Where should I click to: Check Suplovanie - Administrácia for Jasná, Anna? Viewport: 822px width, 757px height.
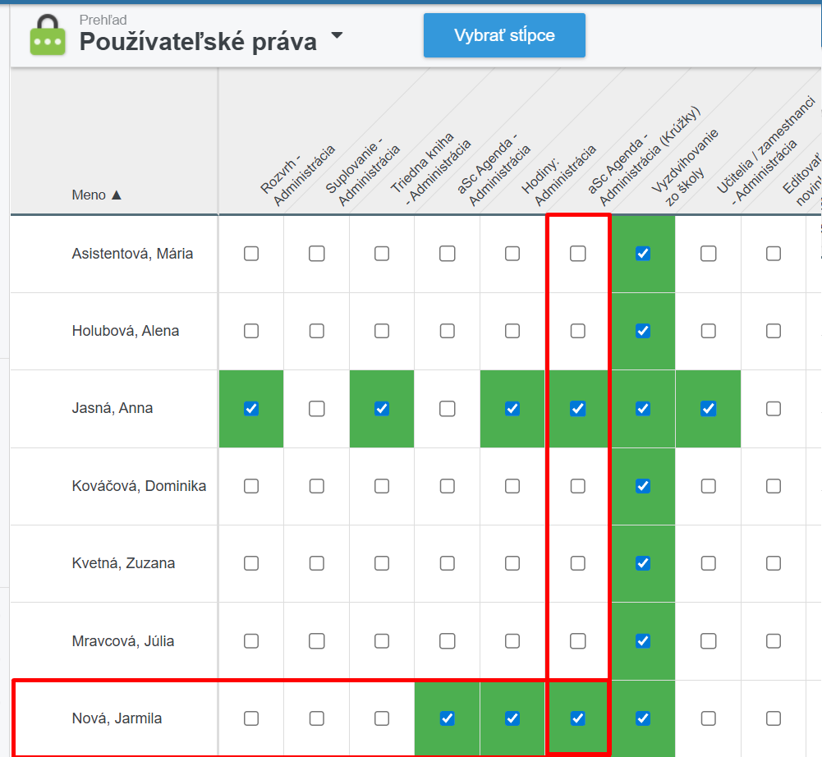click(x=316, y=408)
